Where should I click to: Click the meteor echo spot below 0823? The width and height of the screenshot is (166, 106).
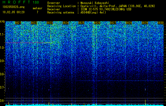click(x=49, y=90)
